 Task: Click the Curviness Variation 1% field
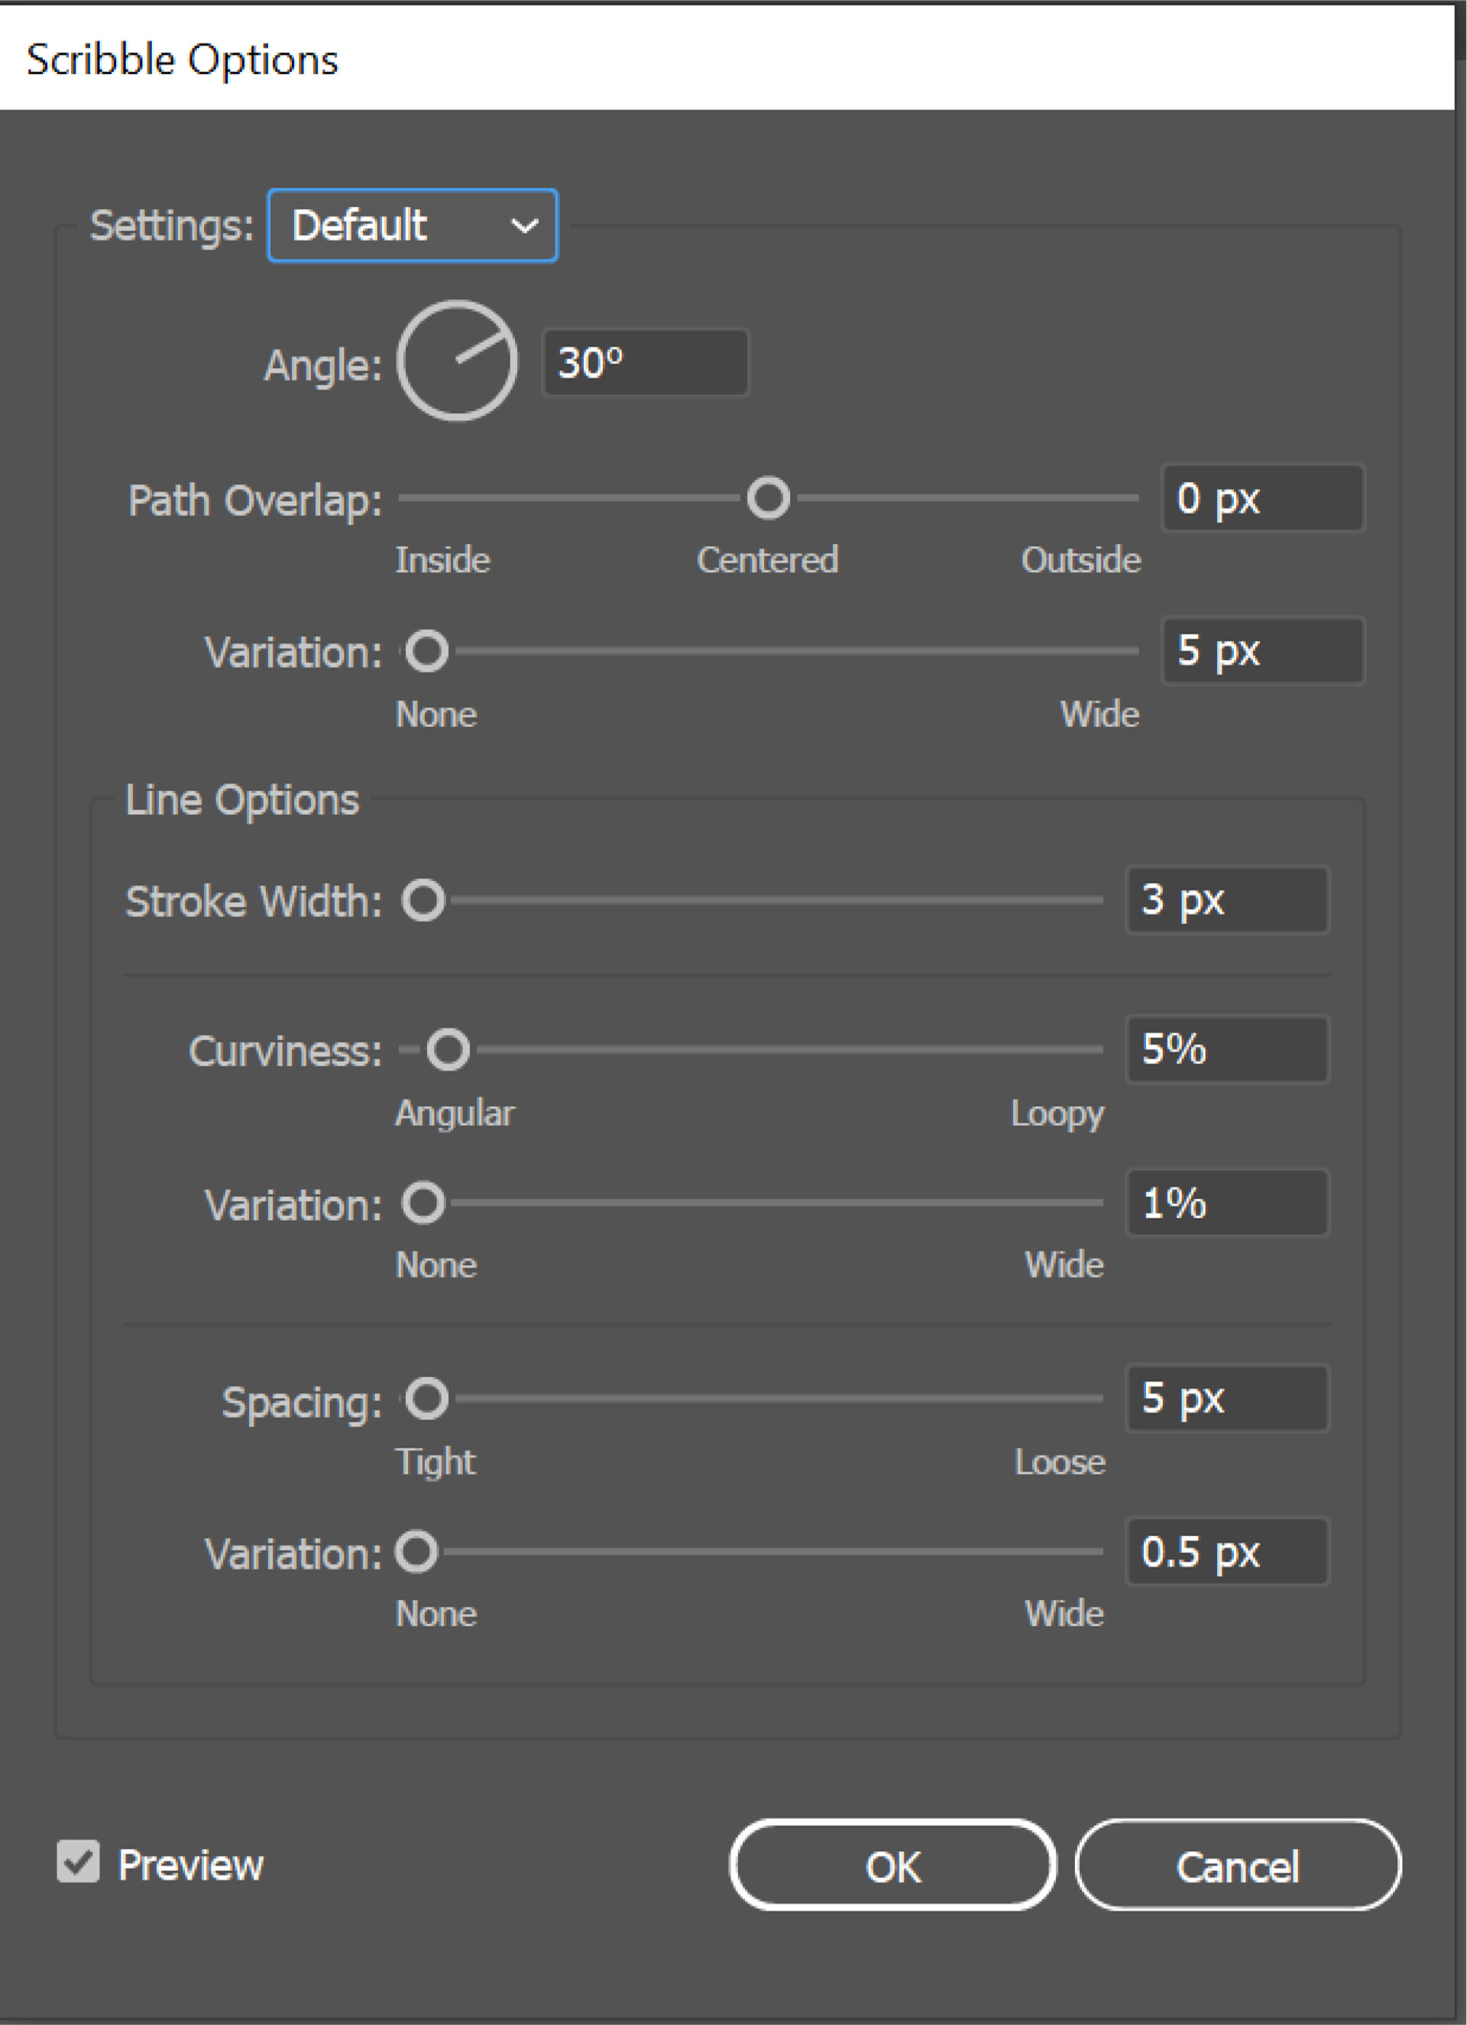click(x=1227, y=1203)
